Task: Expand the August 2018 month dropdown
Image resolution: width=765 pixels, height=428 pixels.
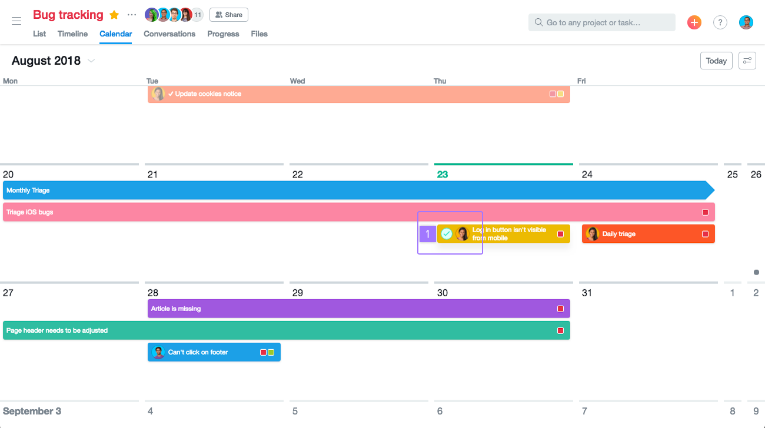Action: (91, 61)
